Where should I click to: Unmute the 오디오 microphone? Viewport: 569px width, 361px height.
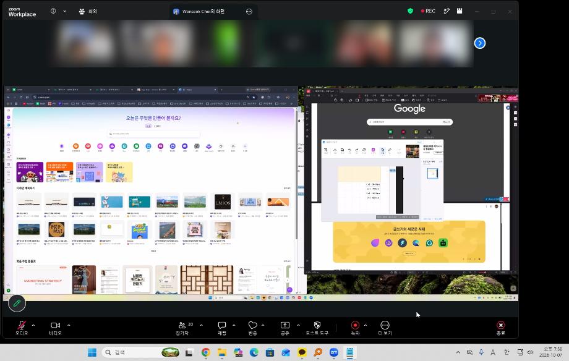[22, 328]
